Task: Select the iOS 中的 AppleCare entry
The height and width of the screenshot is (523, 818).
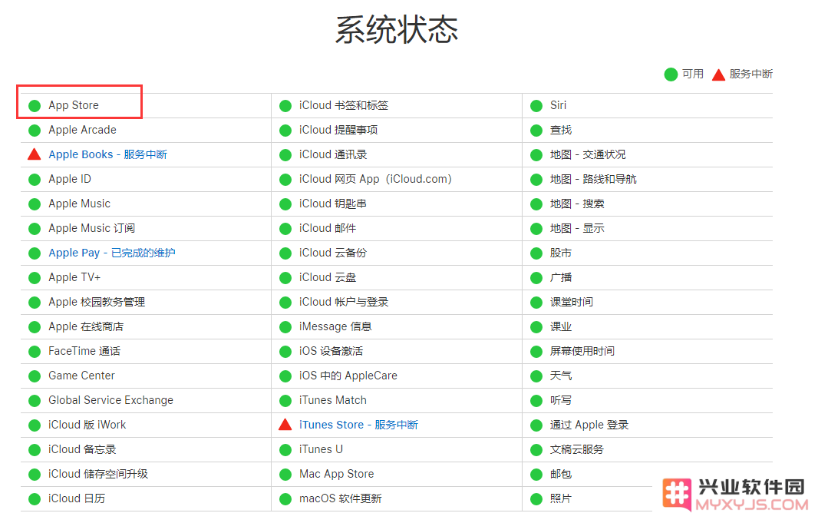Action: pyautogui.click(x=348, y=376)
